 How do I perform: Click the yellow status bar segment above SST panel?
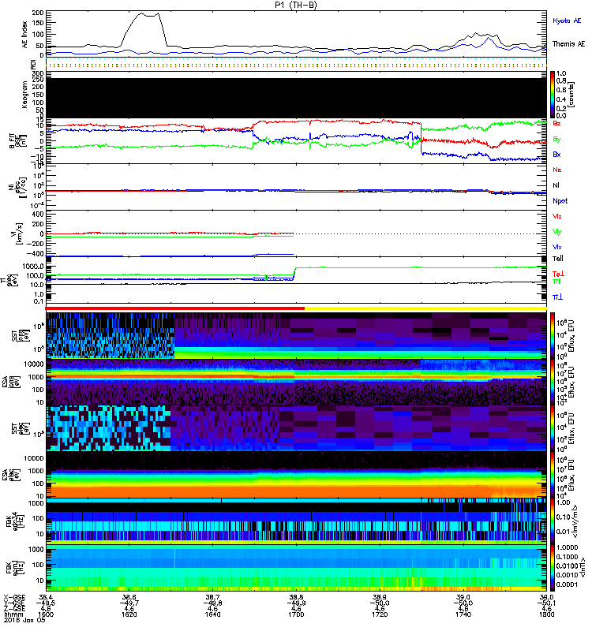425,308
